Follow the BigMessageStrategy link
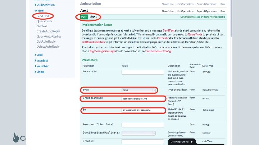 click(x=102, y=51)
